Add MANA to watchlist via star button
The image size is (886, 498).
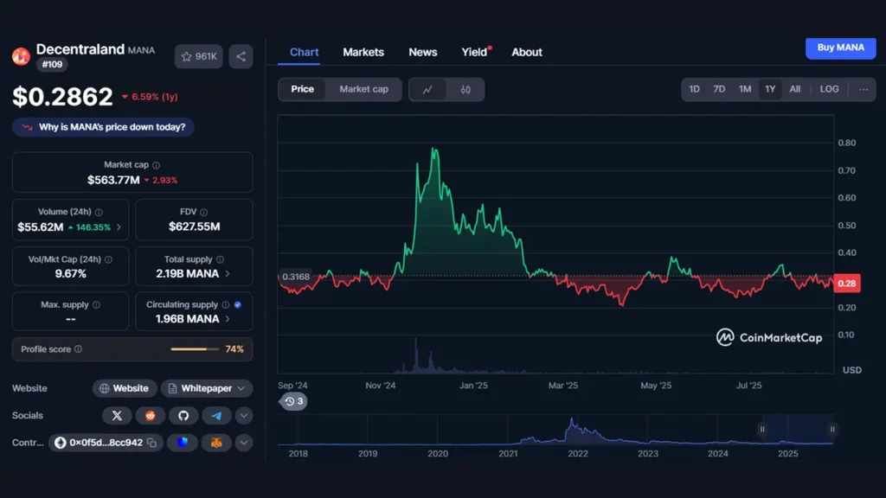coord(198,56)
